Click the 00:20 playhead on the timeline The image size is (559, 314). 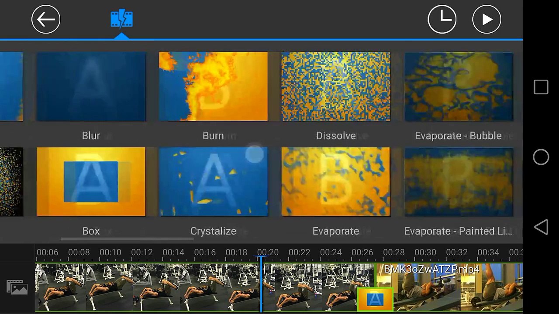(x=261, y=283)
